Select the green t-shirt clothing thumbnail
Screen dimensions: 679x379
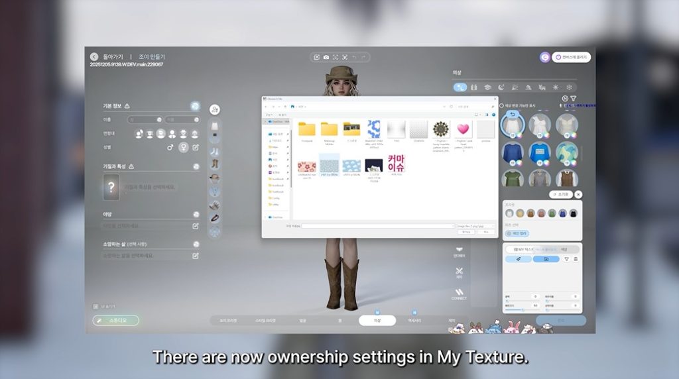[513, 179]
